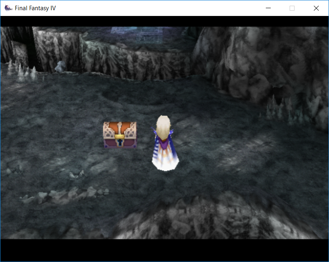The width and height of the screenshot is (329, 262).
Task: Click the Final Fantasy IV app icon
Action: coord(8,8)
